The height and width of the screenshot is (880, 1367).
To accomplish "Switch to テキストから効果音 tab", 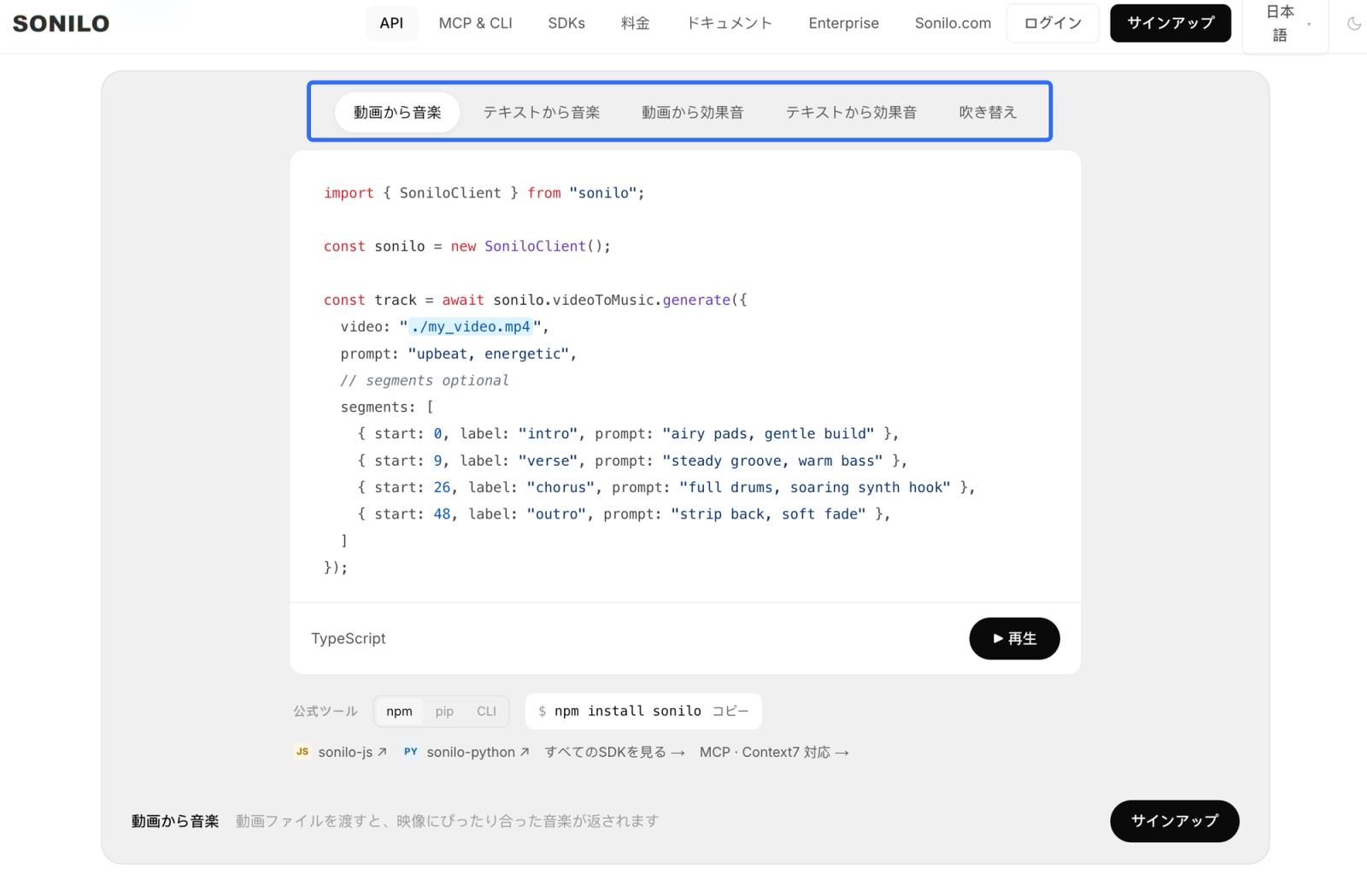I will click(x=851, y=113).
